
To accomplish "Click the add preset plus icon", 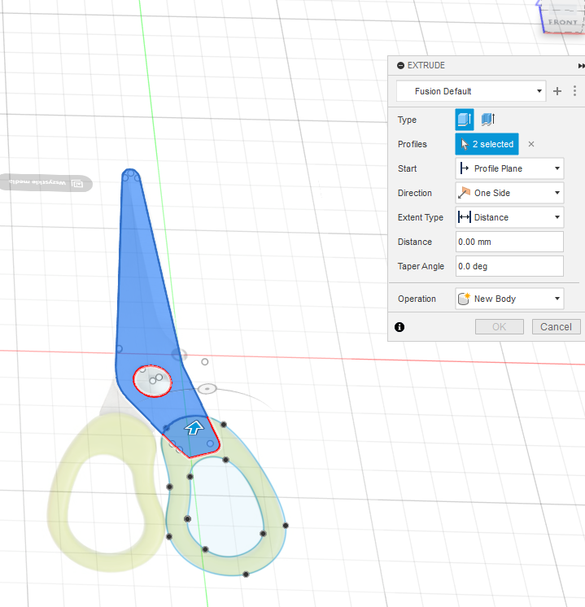I will [557, 91].
